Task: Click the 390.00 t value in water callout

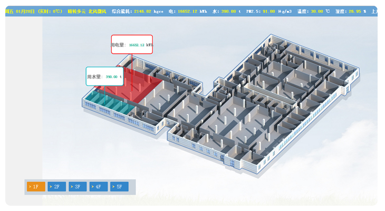Action: pos(113,77)
